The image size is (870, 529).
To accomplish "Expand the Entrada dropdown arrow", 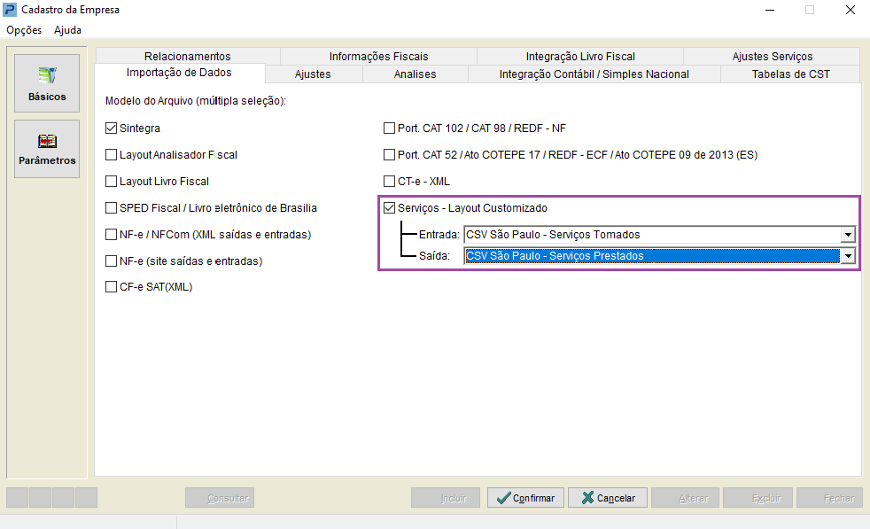I will pos(848,235).
